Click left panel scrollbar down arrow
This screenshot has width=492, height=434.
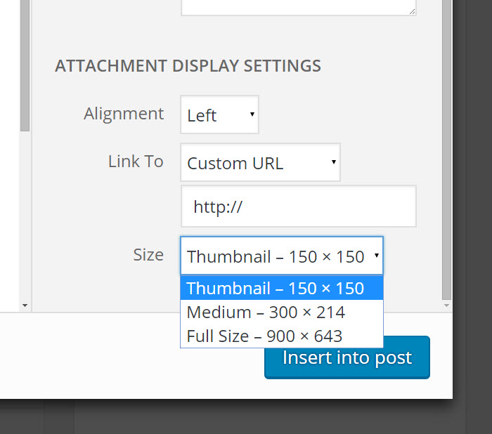25,305
